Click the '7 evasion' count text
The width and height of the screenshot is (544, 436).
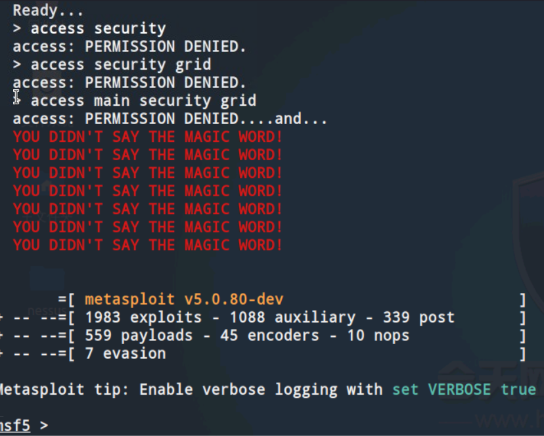tap(125, 353)
